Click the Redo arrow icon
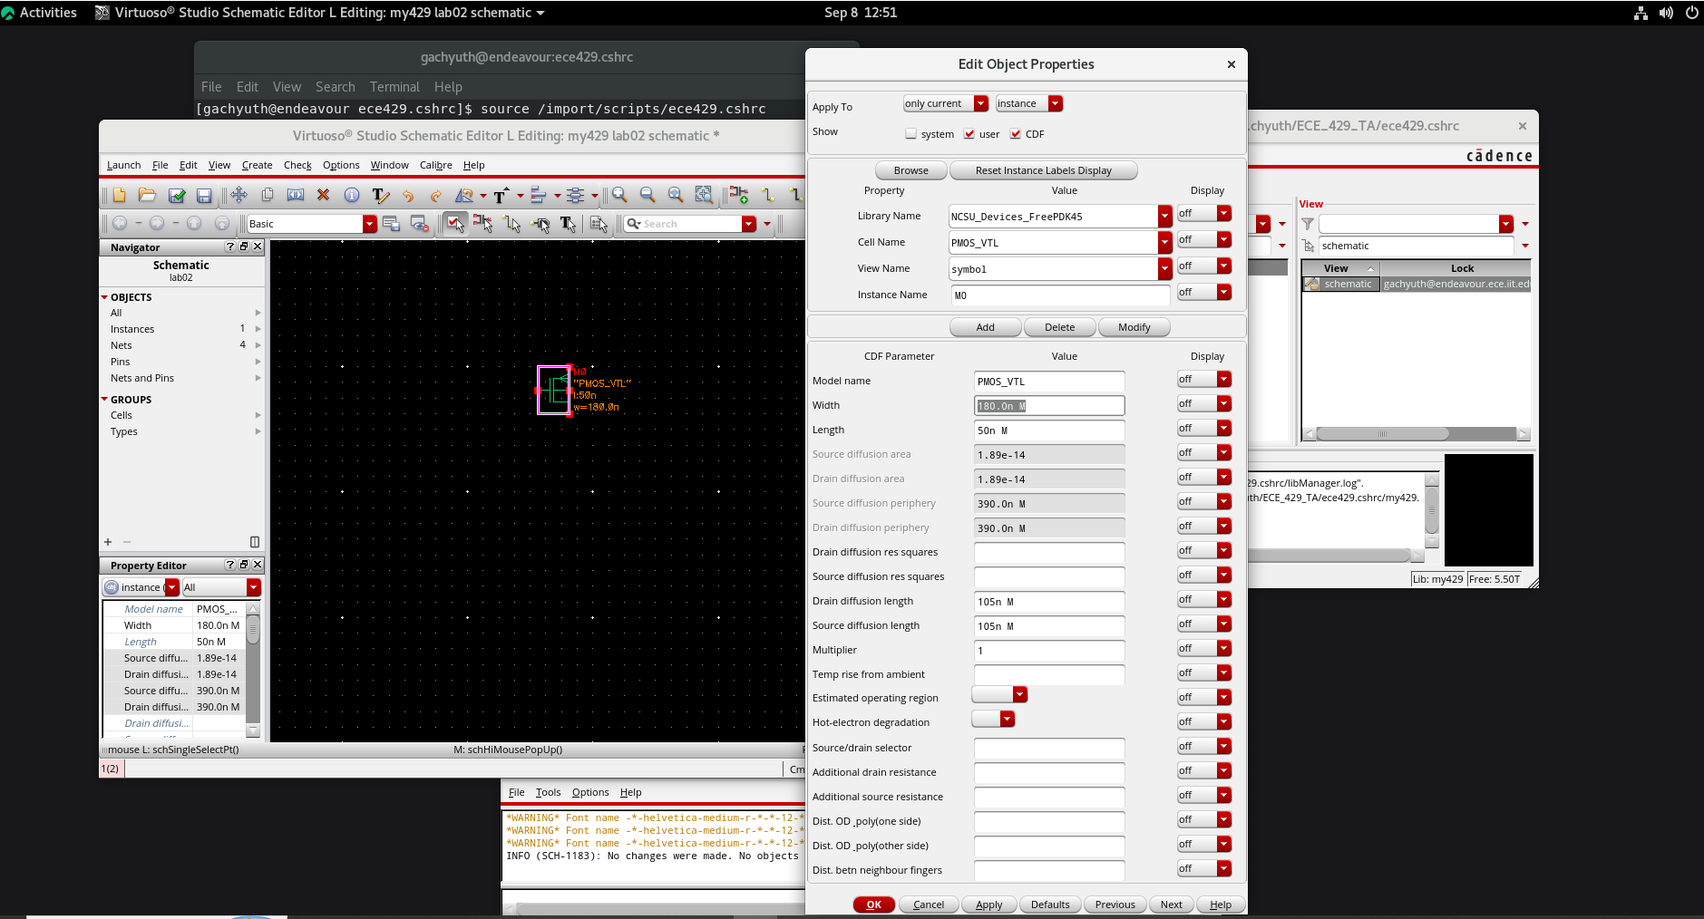This screenshot has height=919, width=1704. coord(436,195)
